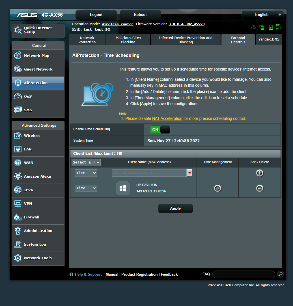Edit HP-PAVILION time schedule pencil icon
293x306 pixels.
coord(217,188)
